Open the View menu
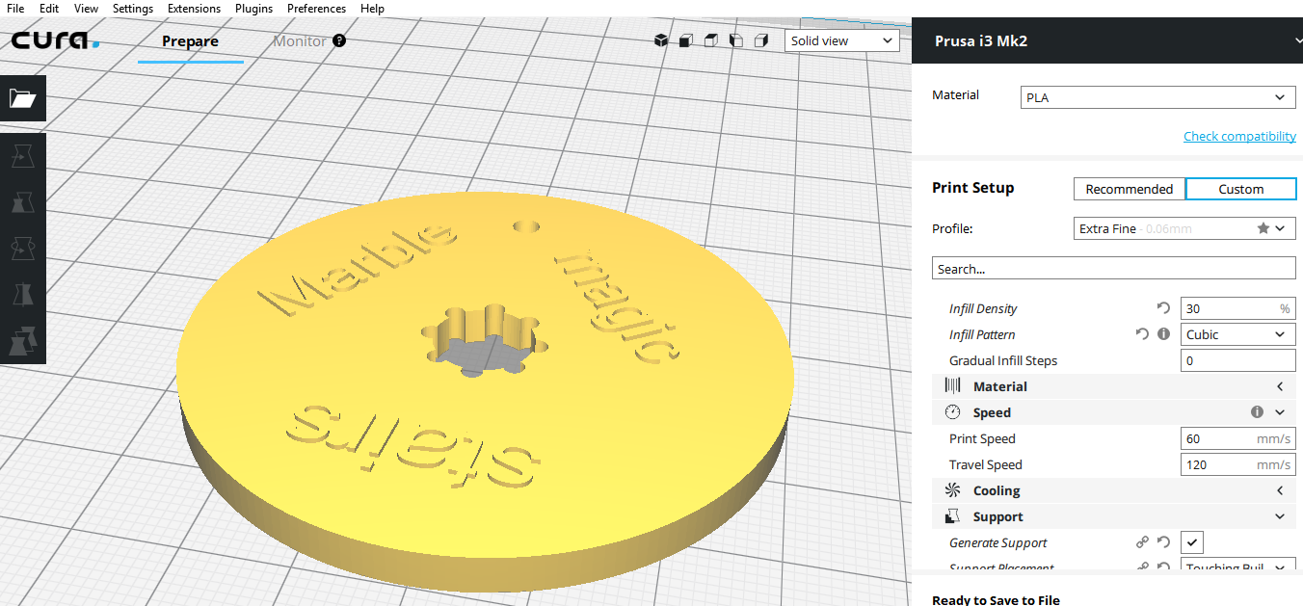Screen dimensions: 1303x606 pyautogui.click(x=86, y=9)
